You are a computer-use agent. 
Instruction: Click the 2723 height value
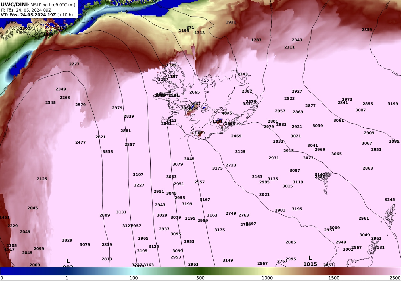[x=231, y=165]
